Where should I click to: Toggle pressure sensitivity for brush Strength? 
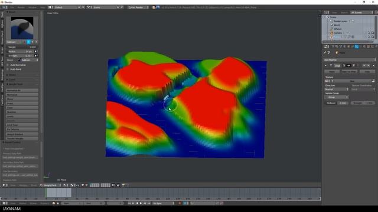coord(35,55)
